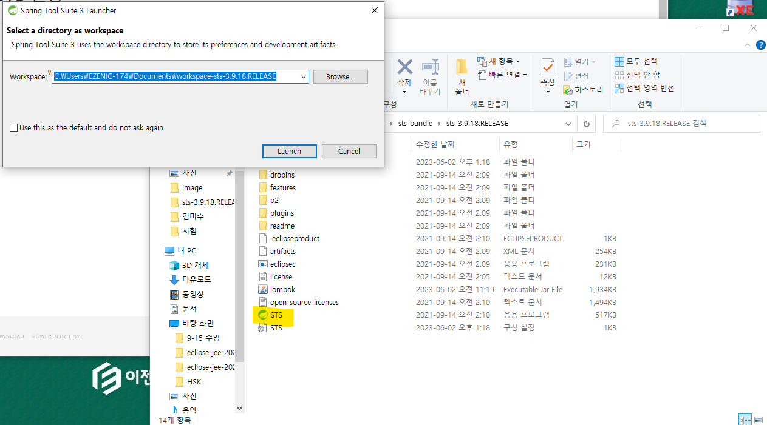Screen dimensions: 767x425
Task: Sort by Date modified (수정한 날짜) column
Action: 435,144
